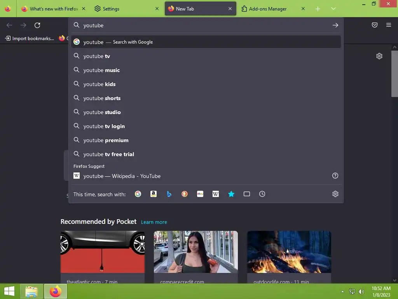
Task: Search with eBay one-off icon
Action: point(200,194)
